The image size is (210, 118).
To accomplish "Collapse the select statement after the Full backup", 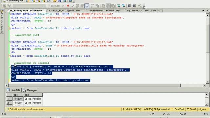I will pyautogui.click(x=10, y=28).
